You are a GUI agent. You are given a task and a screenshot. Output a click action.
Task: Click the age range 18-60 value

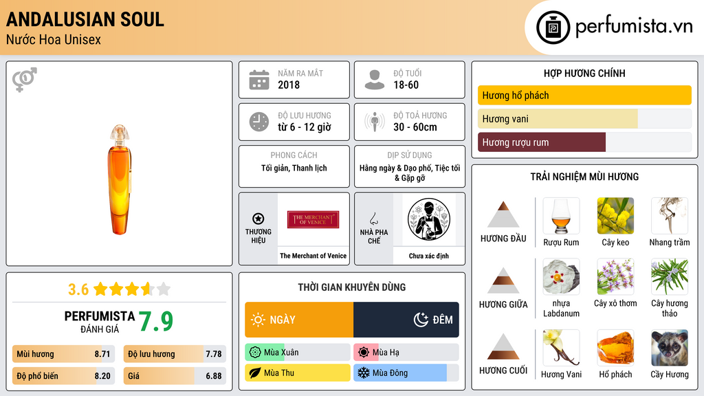[x=406, y=85]
